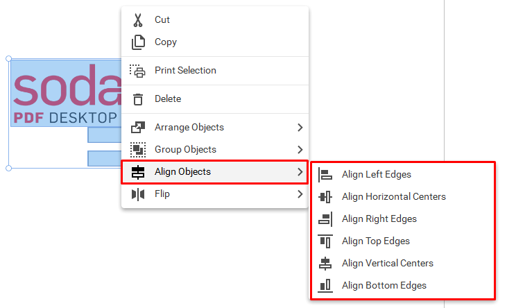Open the Align Objects submenu chevron
This screenshot has height=308, width=507.
tap(300, 172)
